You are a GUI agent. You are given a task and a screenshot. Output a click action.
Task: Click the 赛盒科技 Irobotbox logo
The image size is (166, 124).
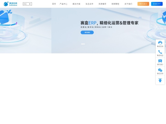point(10,4)
